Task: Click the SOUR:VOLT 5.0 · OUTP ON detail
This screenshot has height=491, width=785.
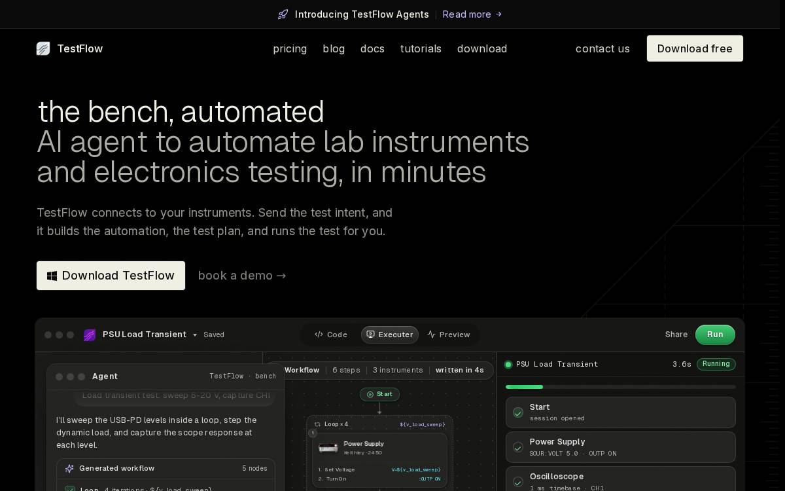Action: (x=573, y=453)
